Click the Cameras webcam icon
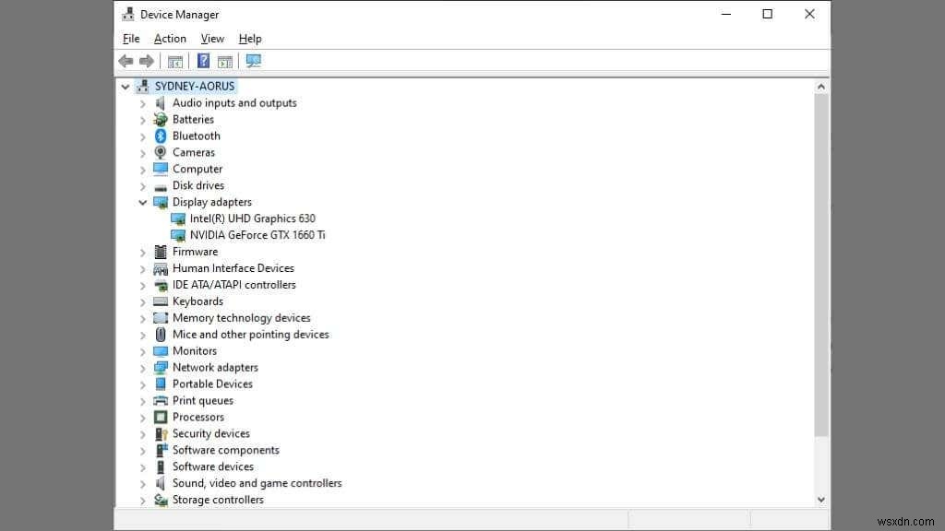 [x=161, y=152]
